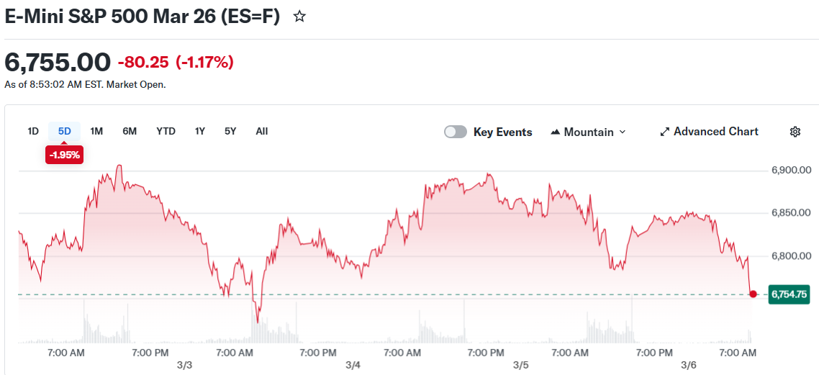Show the All time range
The width and height of the screenshot is (819, 375).
coord(262,131)
